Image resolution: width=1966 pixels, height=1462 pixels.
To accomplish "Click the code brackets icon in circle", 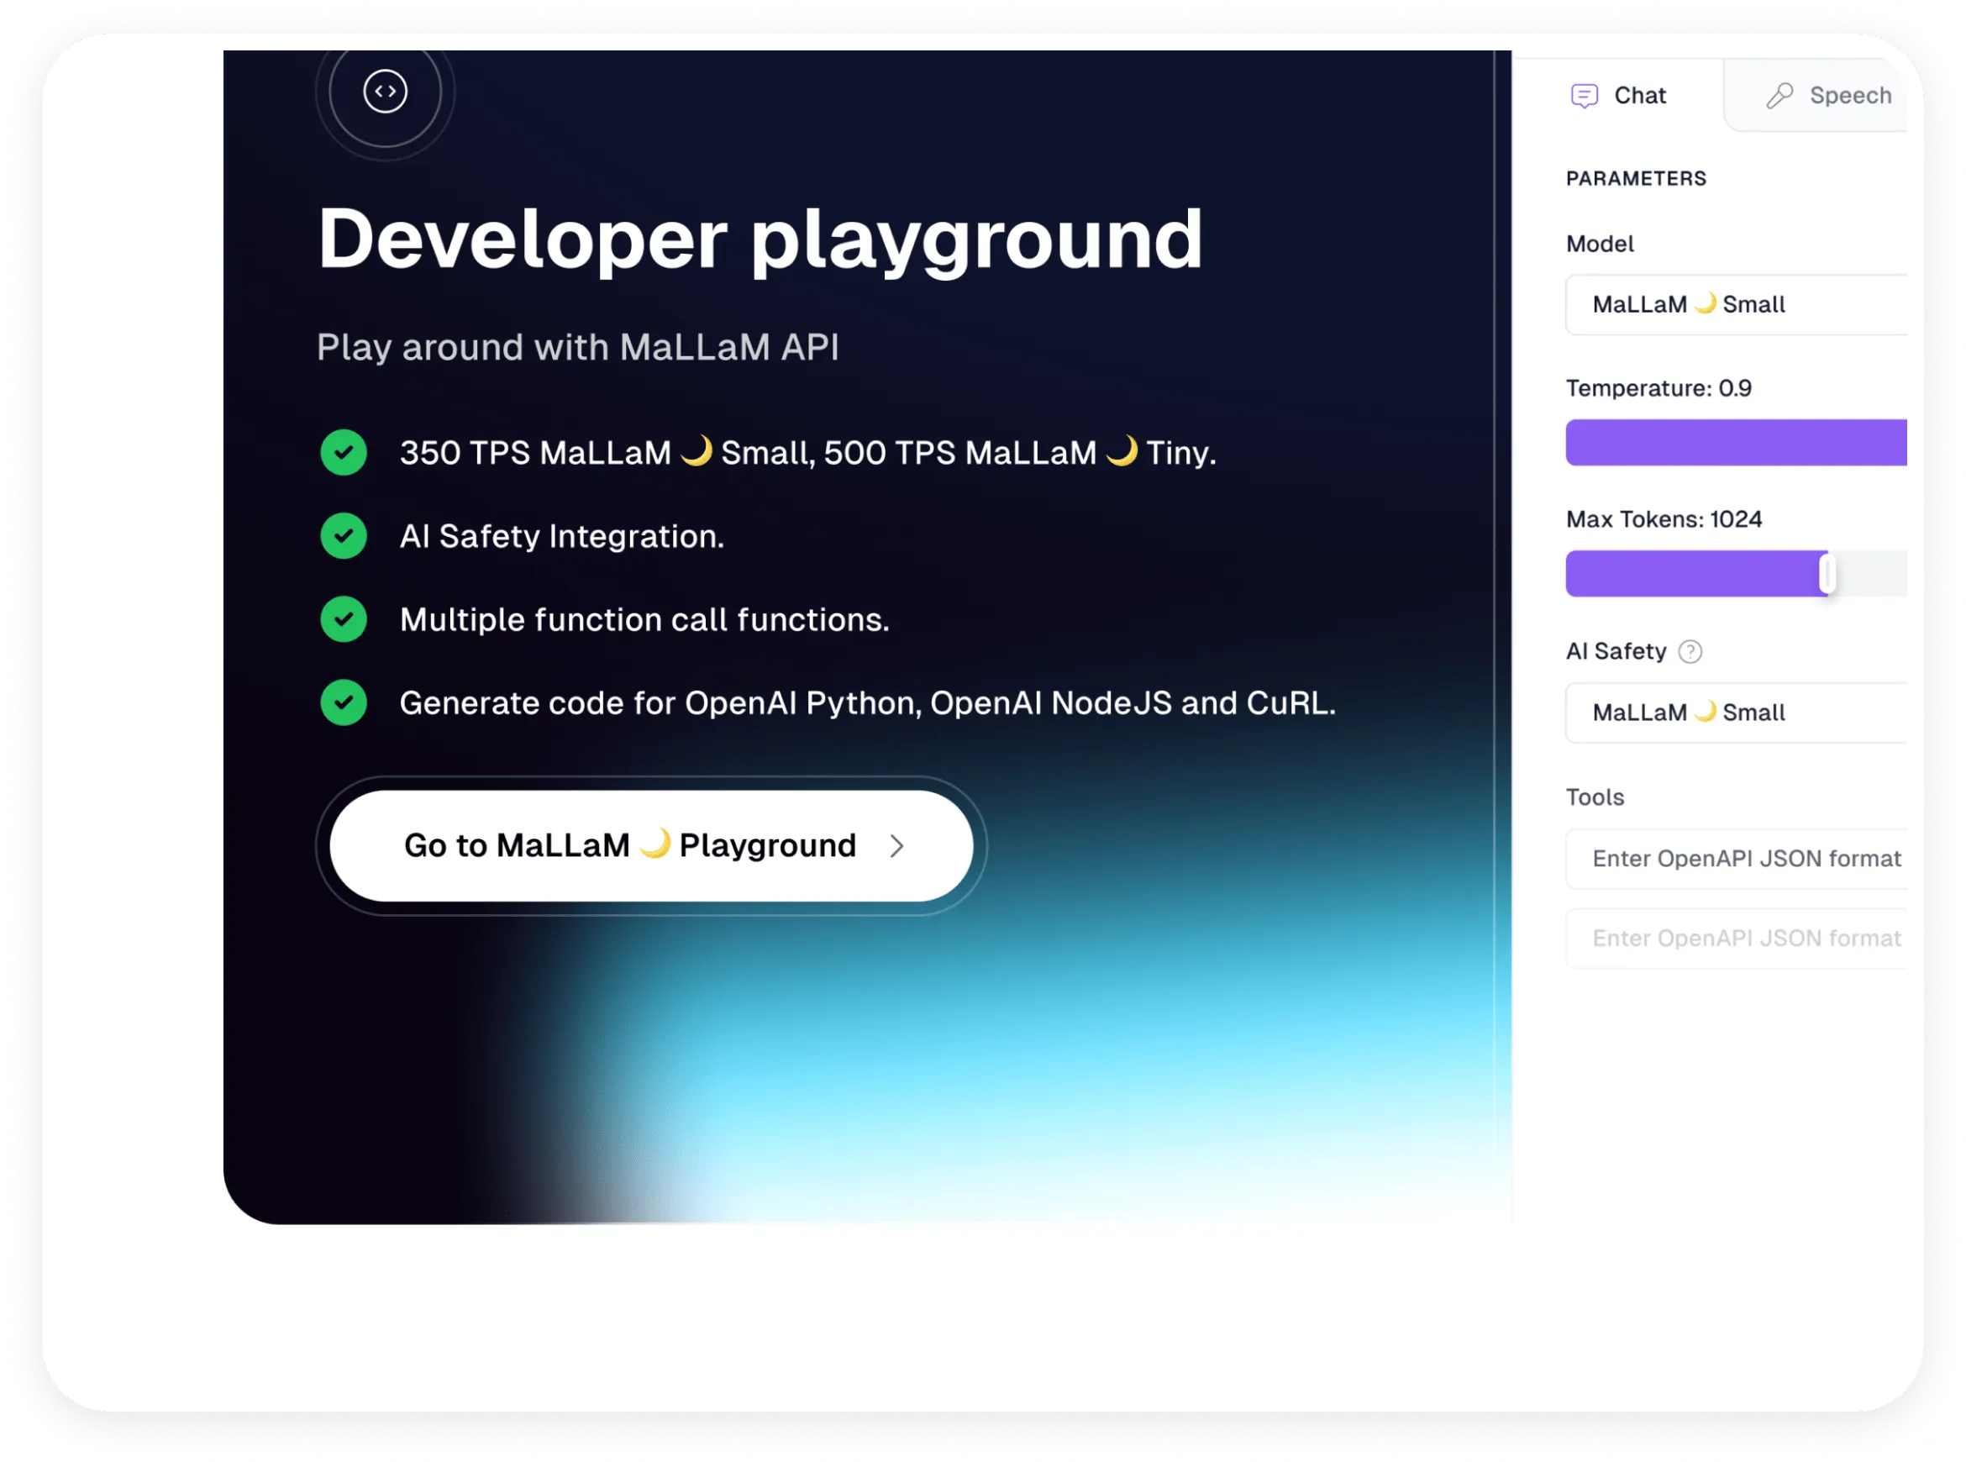I will 385,91.
